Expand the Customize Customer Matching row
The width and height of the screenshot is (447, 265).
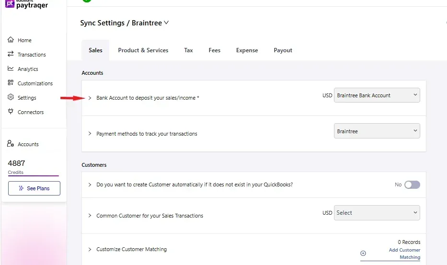(x=90, y=249)
